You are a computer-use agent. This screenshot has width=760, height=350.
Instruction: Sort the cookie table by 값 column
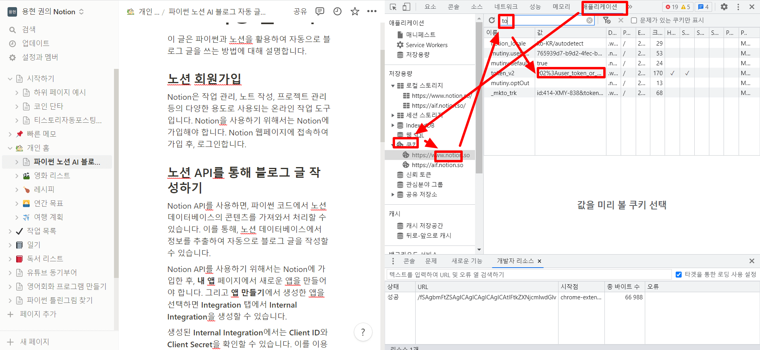tap(570, 32)
